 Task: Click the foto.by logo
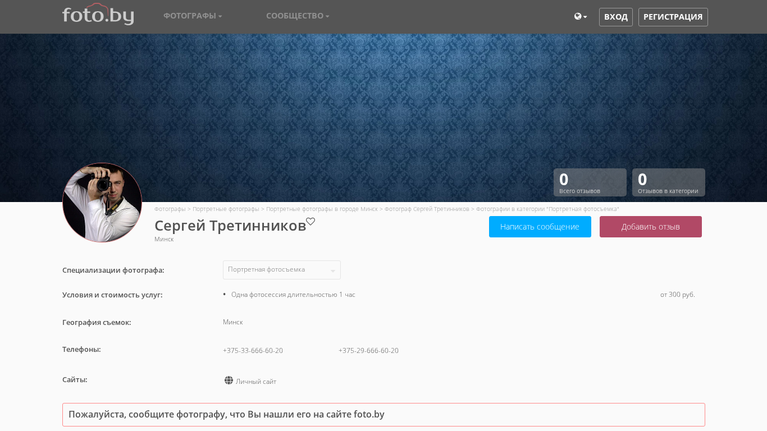(x=98, y=15)
